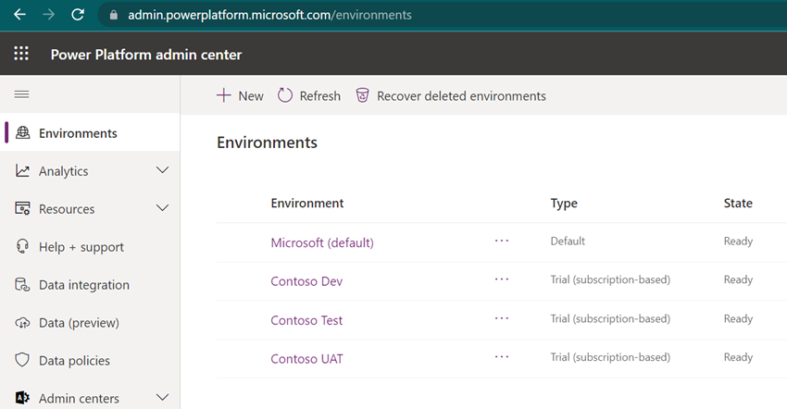Click Contoso Dev's Trial (subscription-based) cell

click(x=610, y=279)
